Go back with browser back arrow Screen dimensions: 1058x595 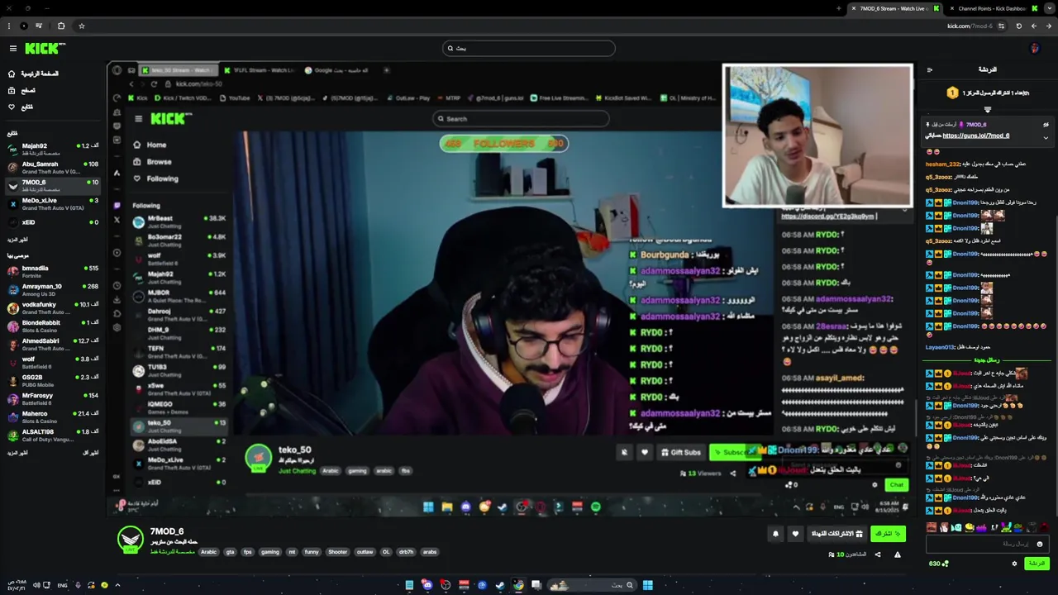[x=1048, y=26]
